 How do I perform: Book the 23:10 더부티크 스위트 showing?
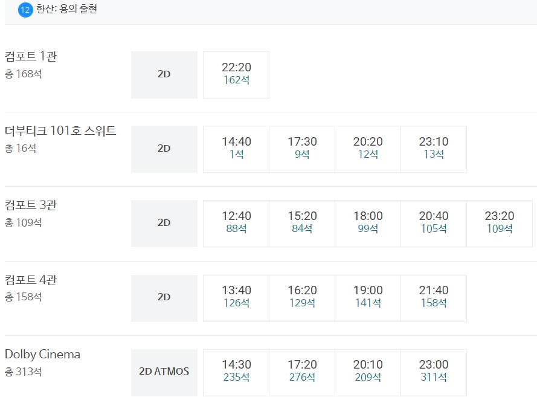click(434, 149)
